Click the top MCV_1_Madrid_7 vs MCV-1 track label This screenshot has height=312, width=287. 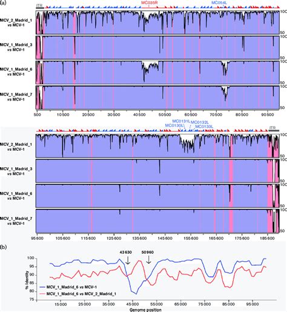[16, 97]
